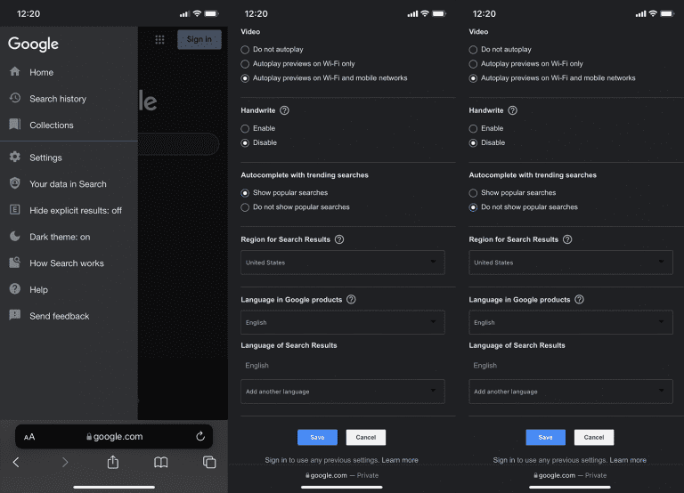Open the Safari bookmarks book icon

(x=161, y=462)
